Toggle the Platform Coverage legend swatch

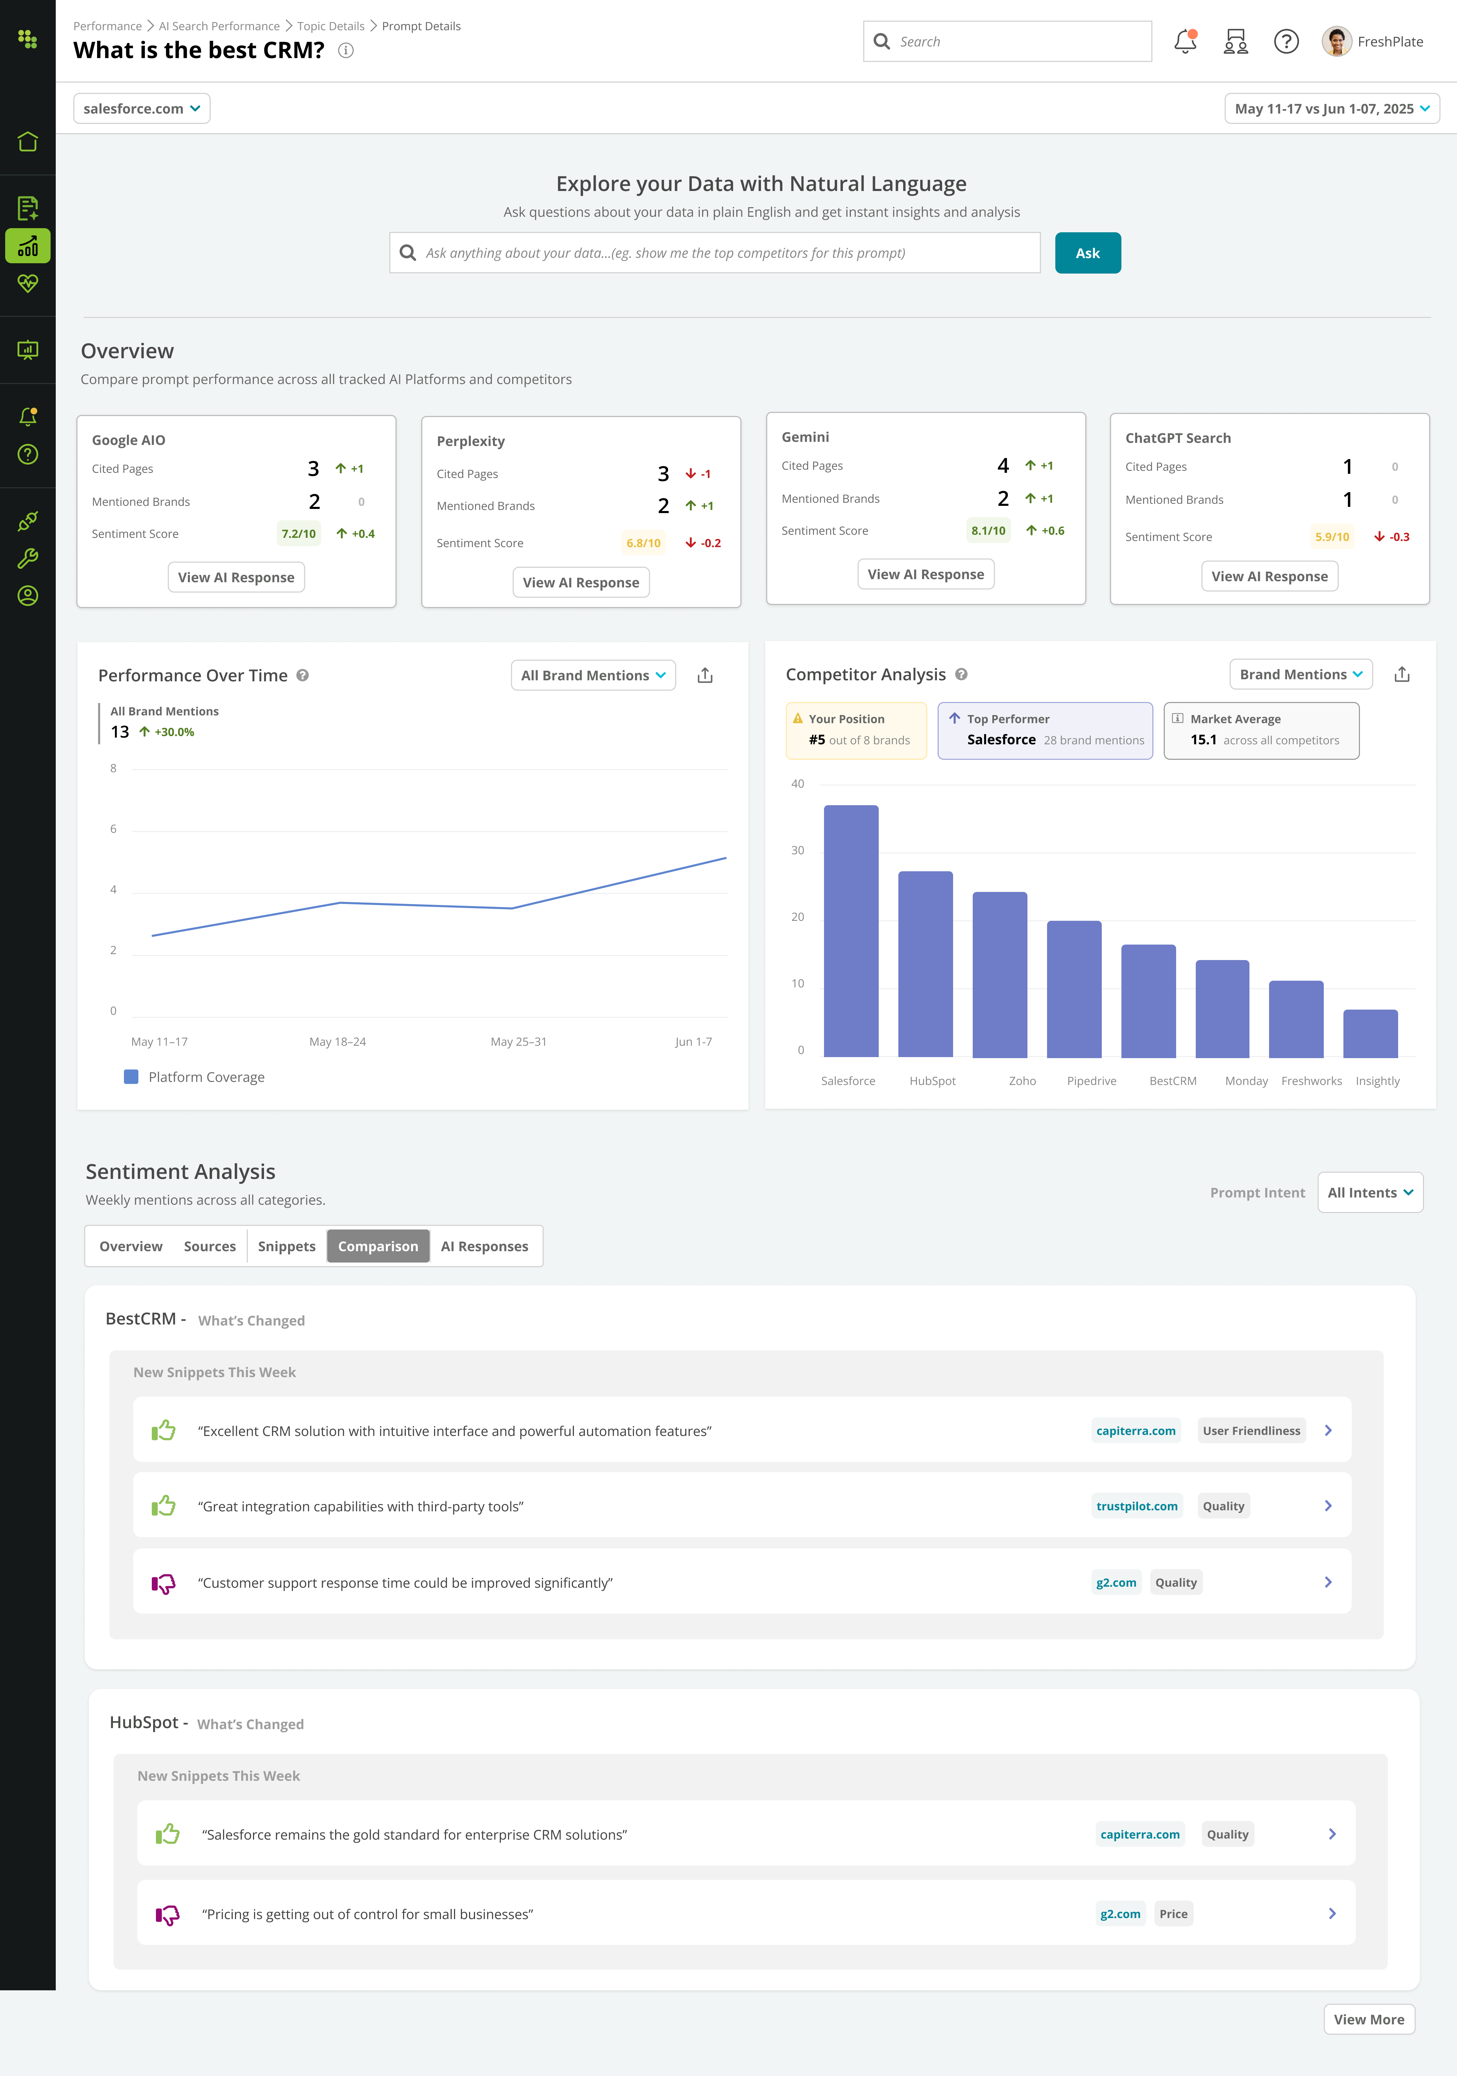[131, 1077]
